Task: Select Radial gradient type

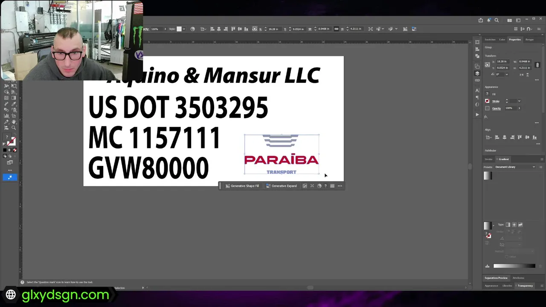Action: pyautogui.click(x=514, y=225)
